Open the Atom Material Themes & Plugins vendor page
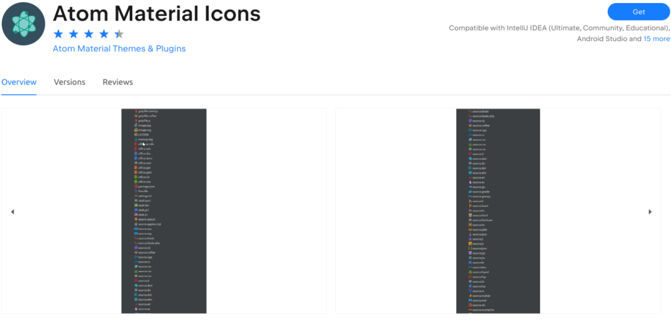The width and height of the screenshot is (671, 331). point(119,49)
